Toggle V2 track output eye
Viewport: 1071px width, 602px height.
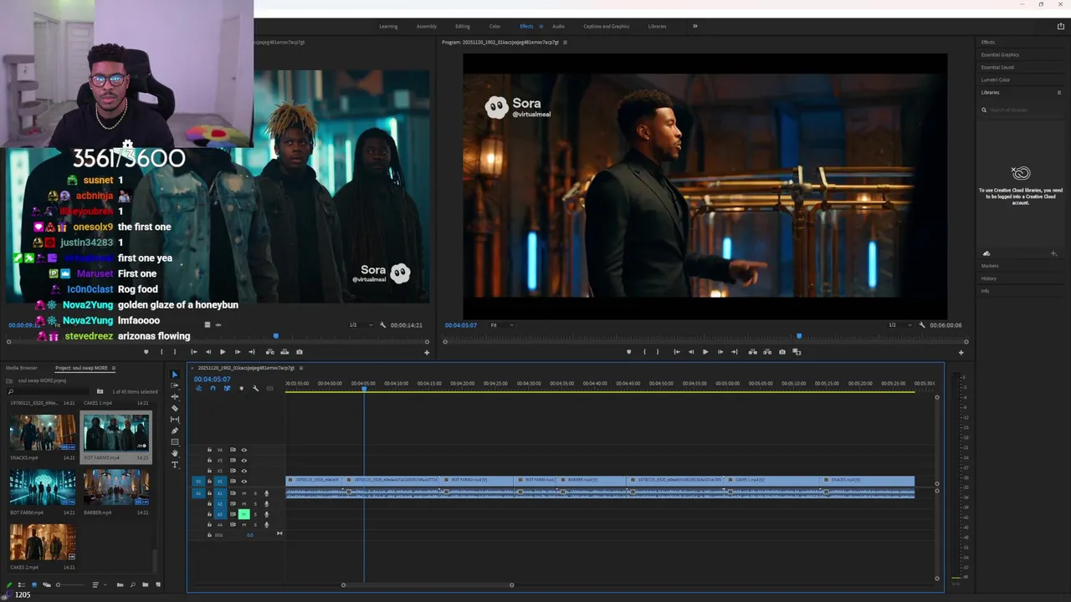pyautogui.click(x=244, y=471)
